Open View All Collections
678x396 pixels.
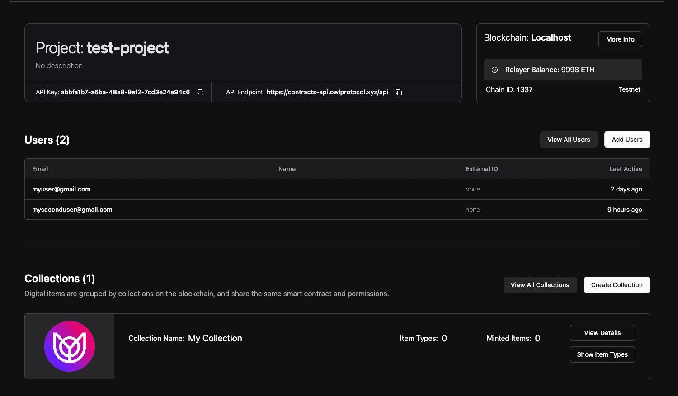(540, 285)
